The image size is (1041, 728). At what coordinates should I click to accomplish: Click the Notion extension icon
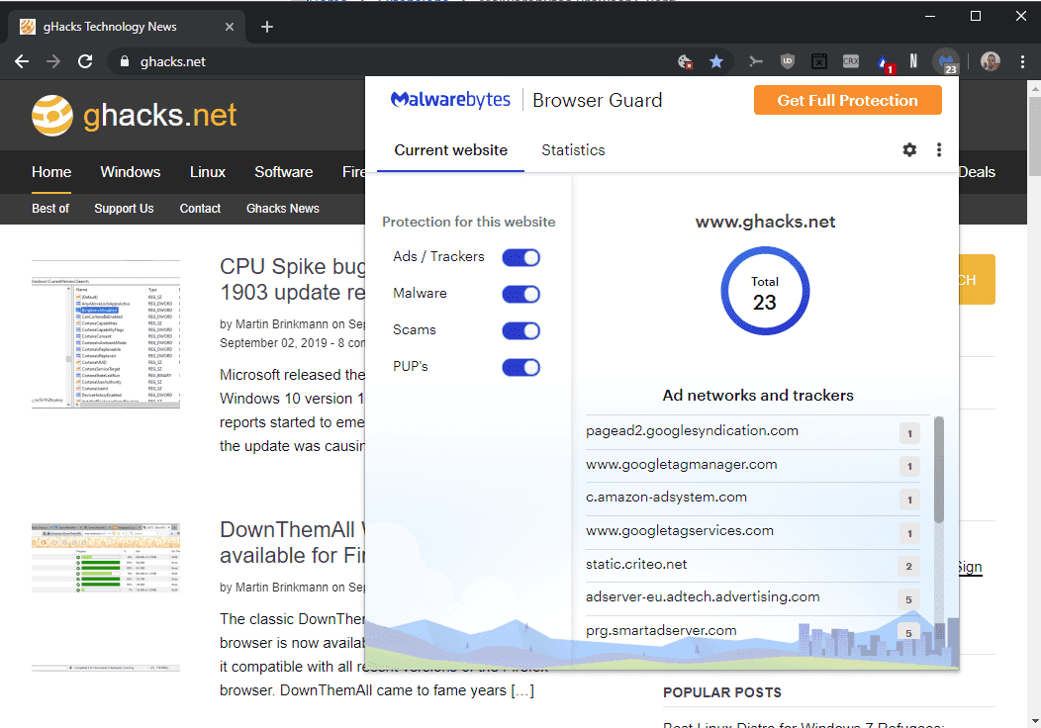[x=914, y=60]
